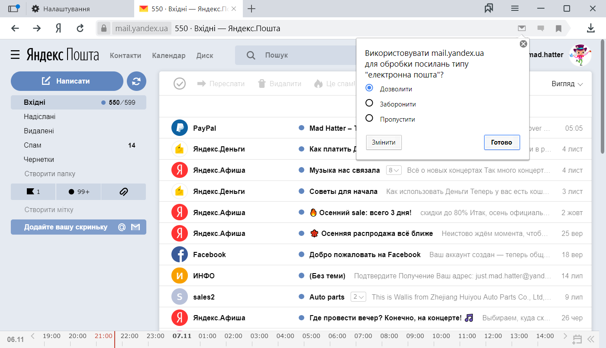Toggle read status dot for (Без теми) message

click(x=302, y=276)
